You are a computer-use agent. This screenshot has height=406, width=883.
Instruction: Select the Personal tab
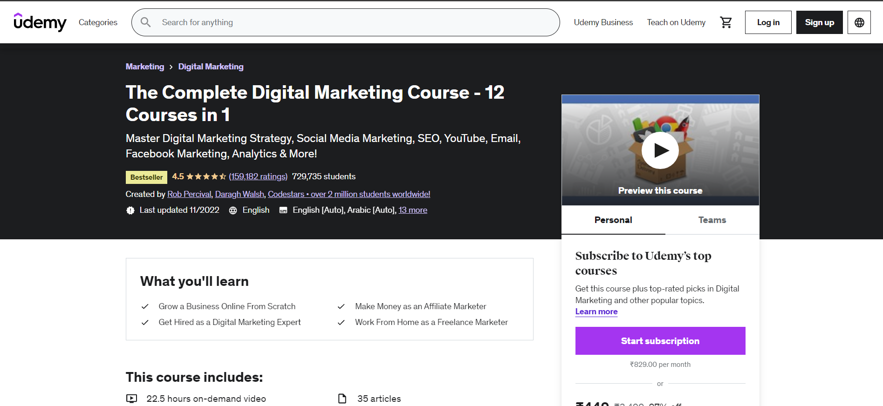pos(613,220)
